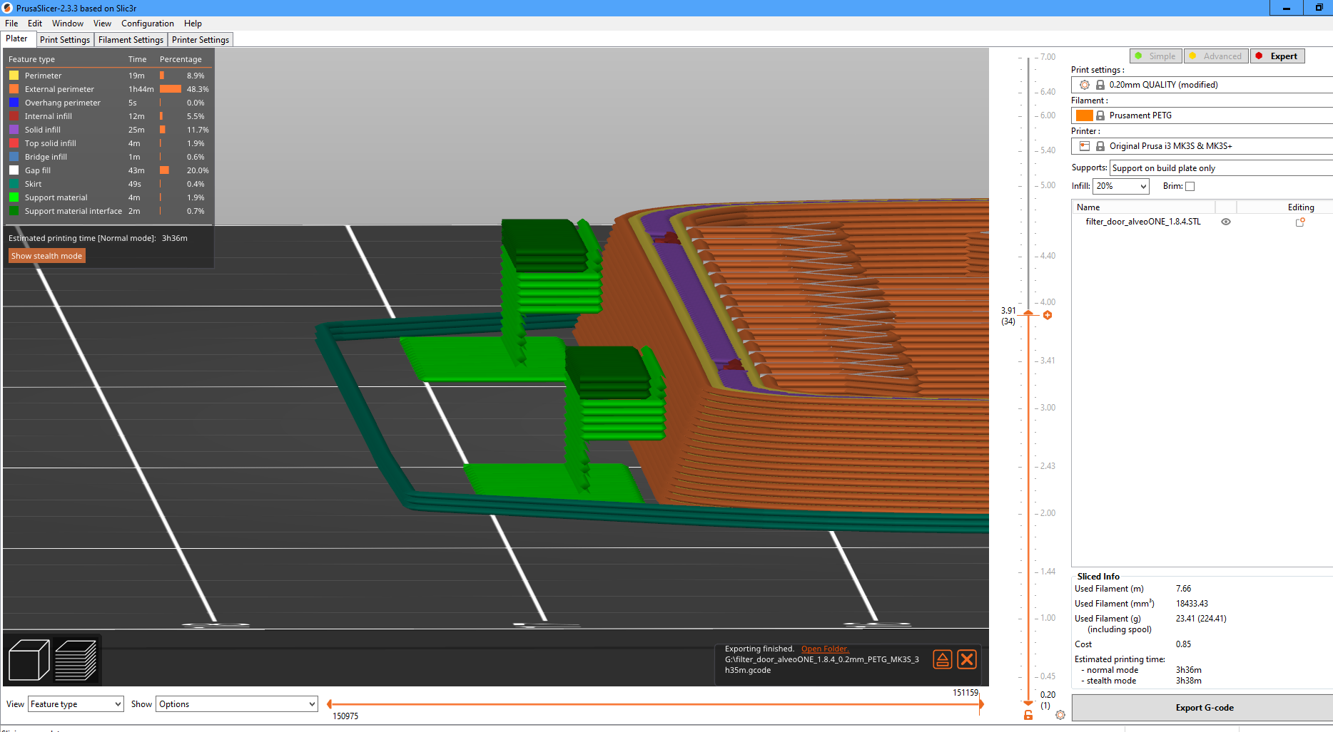Switch to Simple mode
Screen dimensions: 1333x732
tap(1156, 56)
